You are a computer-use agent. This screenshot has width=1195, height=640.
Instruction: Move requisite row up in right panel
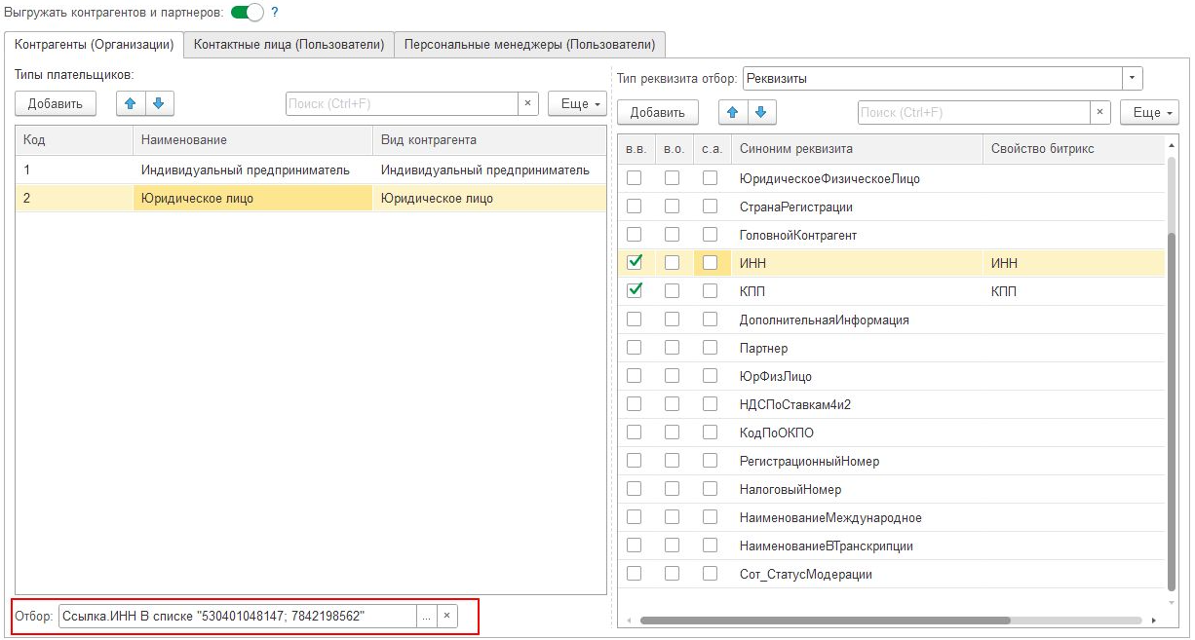732,112
